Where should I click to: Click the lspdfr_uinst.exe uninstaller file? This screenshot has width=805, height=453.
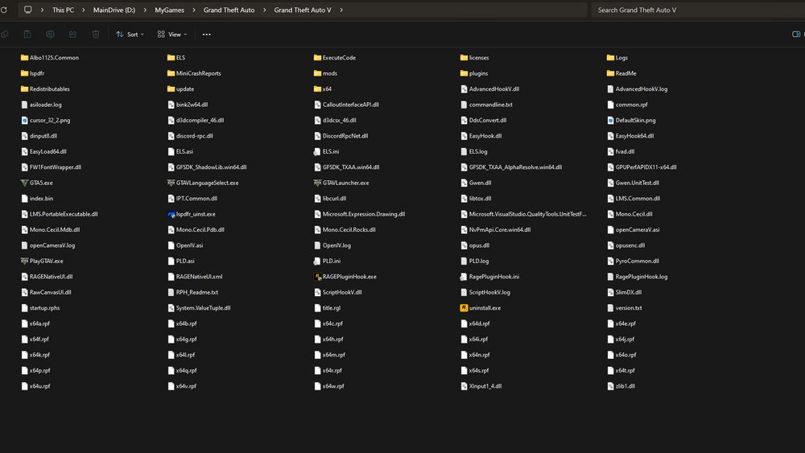[195, 214]
